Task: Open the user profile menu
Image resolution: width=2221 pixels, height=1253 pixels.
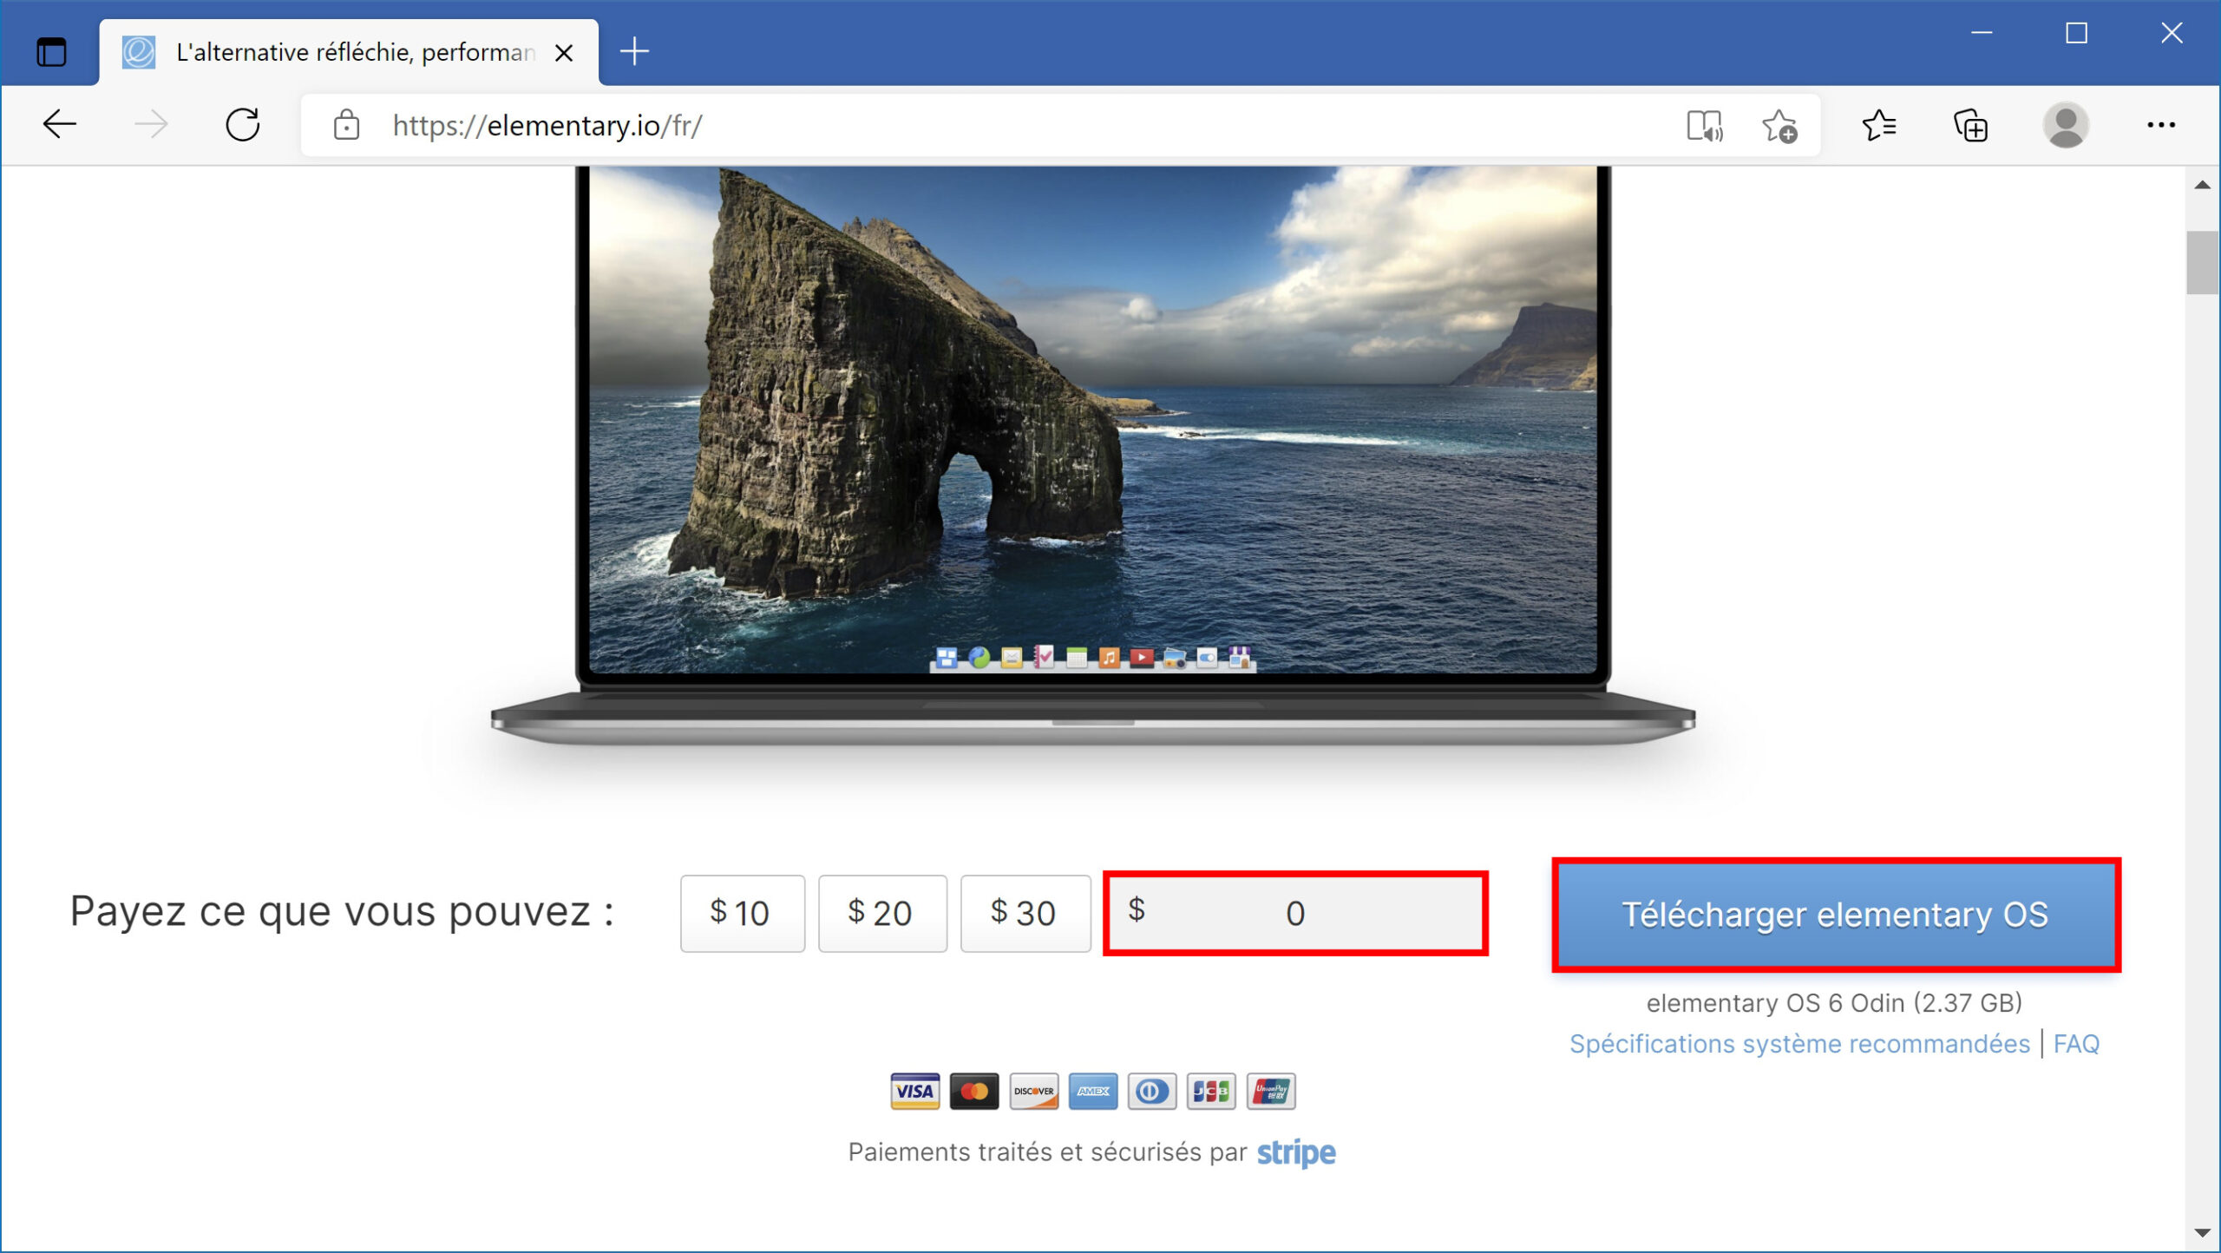Action: click(2066, 125)
